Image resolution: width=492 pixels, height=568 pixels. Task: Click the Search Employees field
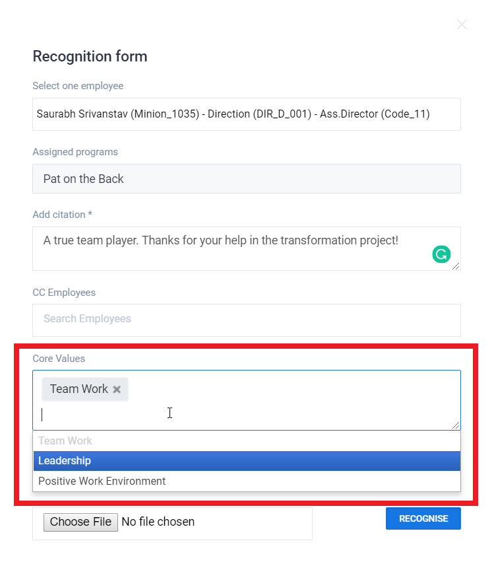[246, 320]
